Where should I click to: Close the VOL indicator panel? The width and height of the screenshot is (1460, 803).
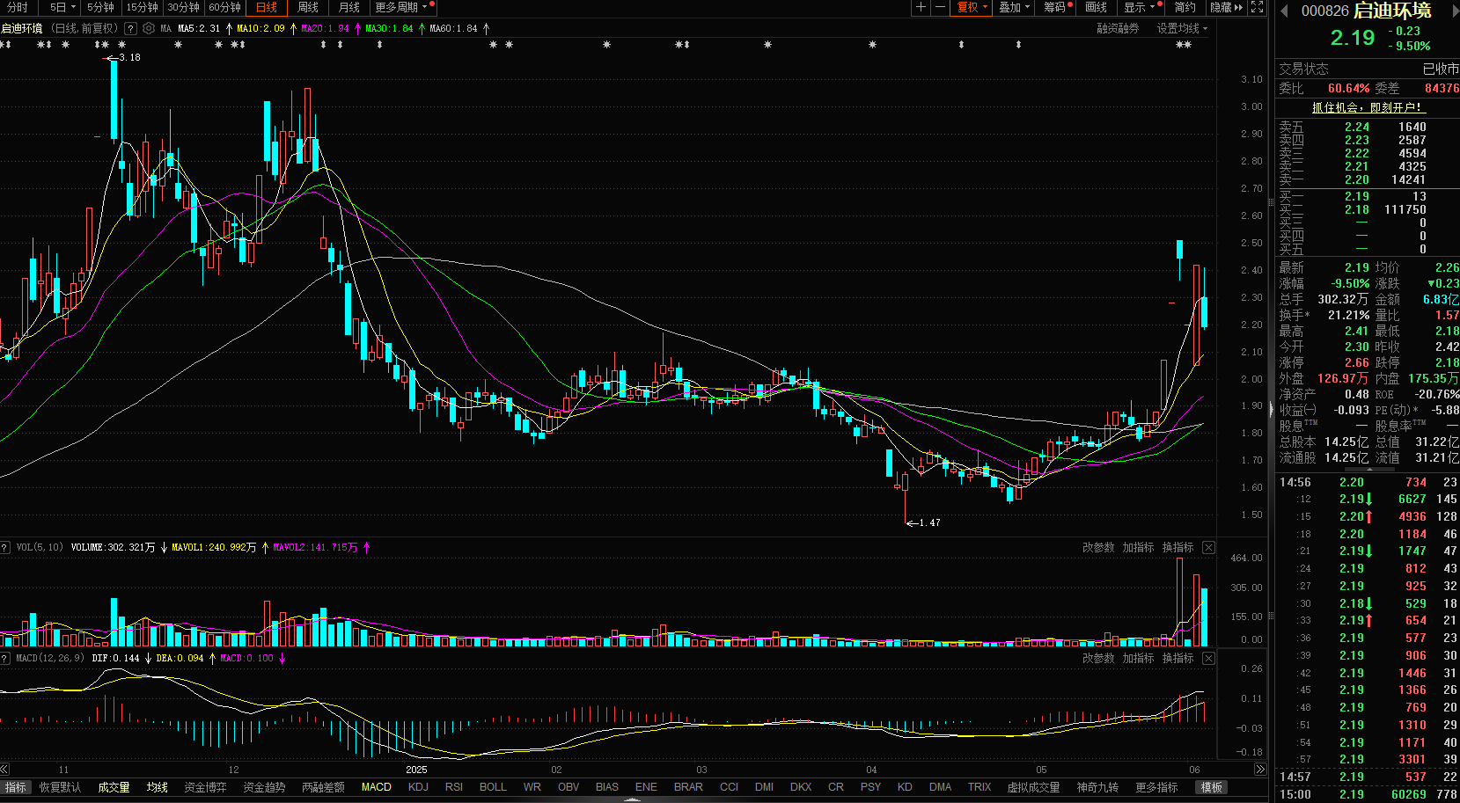pyautogui.click(x=1208, y=547)
